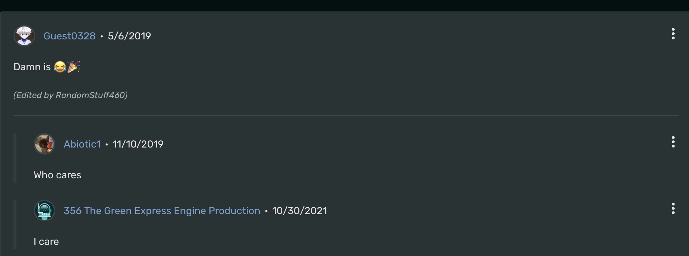
Task: Click the 10/30/2021 reply timestamp
Action: [299, 211]
